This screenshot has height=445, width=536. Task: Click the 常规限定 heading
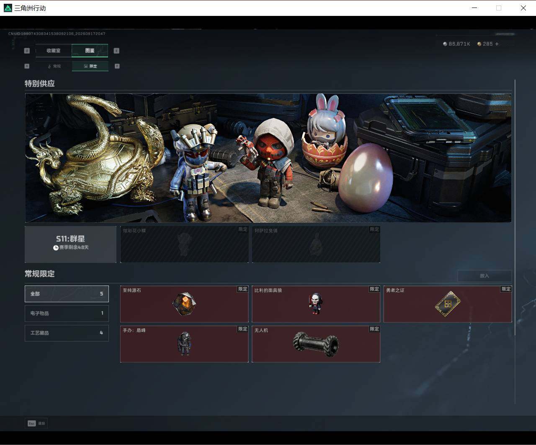point(40,274)
